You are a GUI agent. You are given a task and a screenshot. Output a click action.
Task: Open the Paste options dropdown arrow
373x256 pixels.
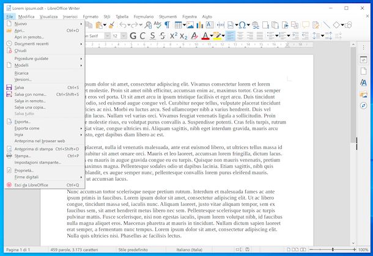[105, 25]
